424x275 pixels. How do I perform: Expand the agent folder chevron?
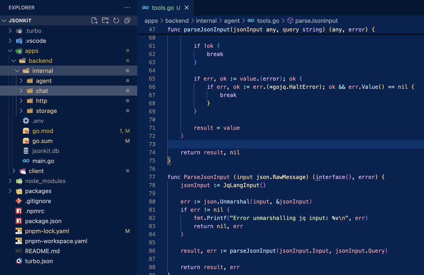pyautogui.click(x=21, y=81)
